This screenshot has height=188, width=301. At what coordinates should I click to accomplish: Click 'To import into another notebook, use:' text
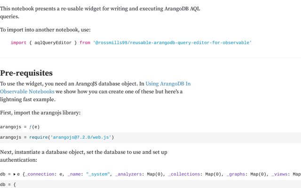tap(45, 30)
